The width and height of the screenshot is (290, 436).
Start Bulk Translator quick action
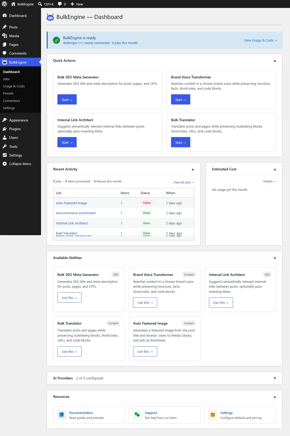tap(181, 142)
